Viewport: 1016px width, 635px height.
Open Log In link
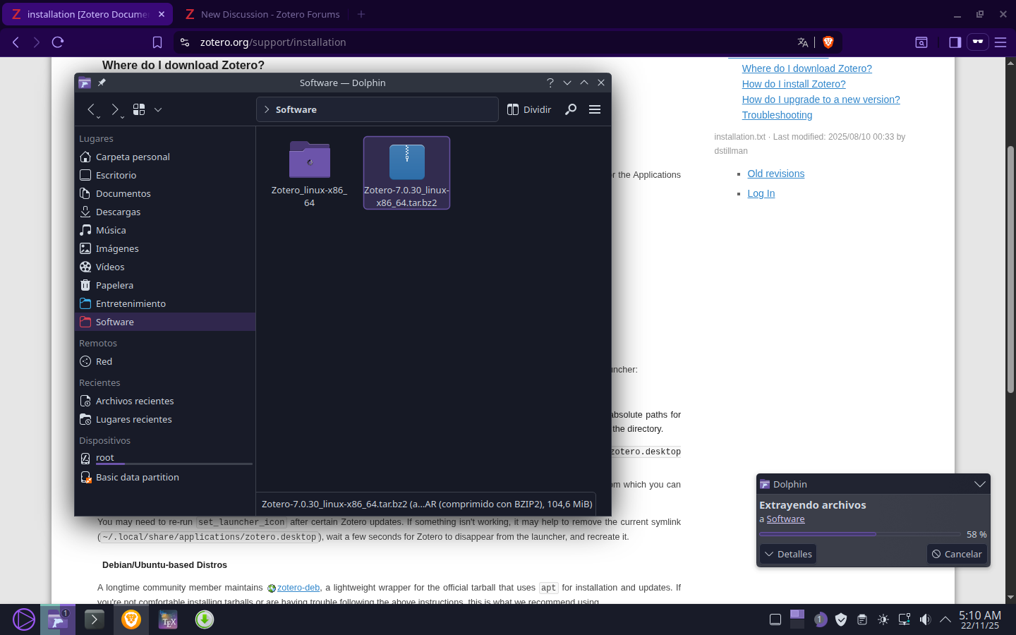click(761, 193)
